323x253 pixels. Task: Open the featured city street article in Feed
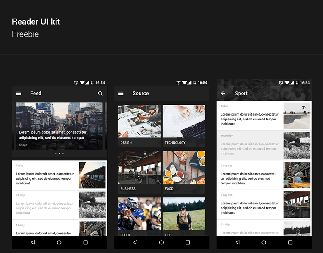[x=59, y=125]
